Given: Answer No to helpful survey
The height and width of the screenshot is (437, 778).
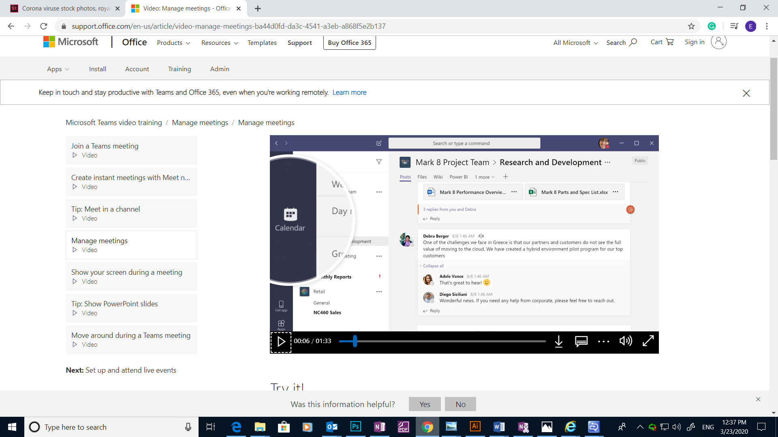Looking at the screenshot, I should (x=460, y=404).
